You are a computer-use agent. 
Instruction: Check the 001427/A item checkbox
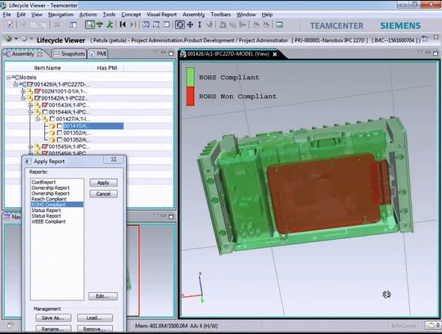(x=52, y=119)
